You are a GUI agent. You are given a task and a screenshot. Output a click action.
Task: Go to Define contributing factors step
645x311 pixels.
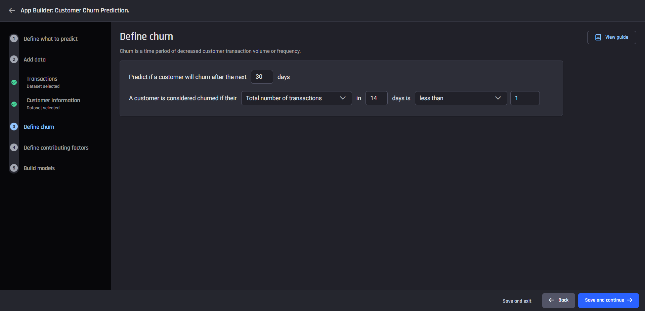(56, 148)
